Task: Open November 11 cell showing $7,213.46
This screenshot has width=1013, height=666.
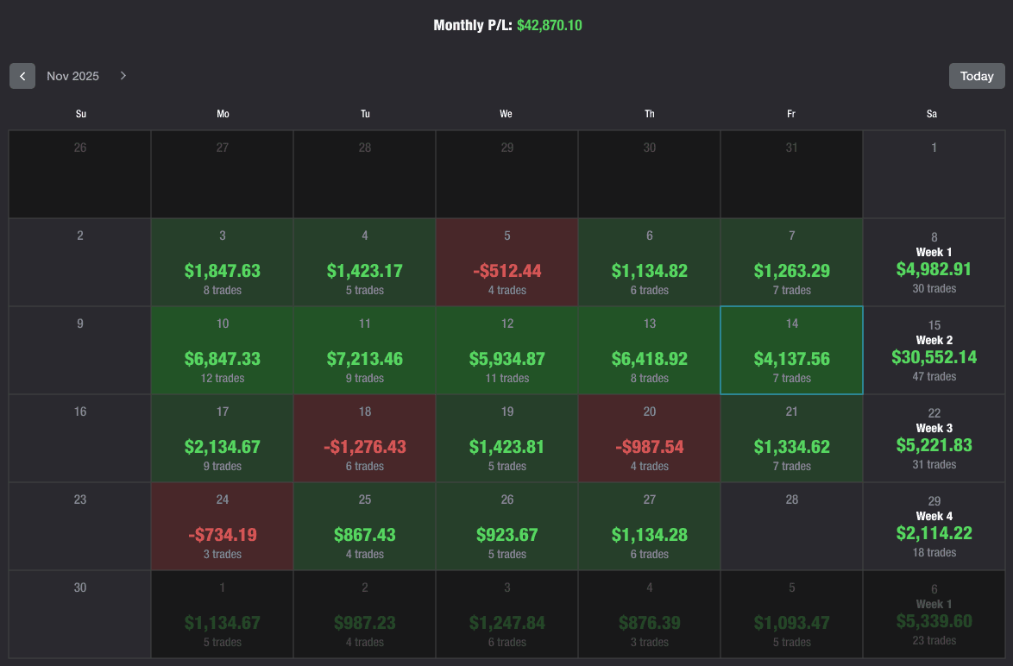Action: tap(365, 350)
